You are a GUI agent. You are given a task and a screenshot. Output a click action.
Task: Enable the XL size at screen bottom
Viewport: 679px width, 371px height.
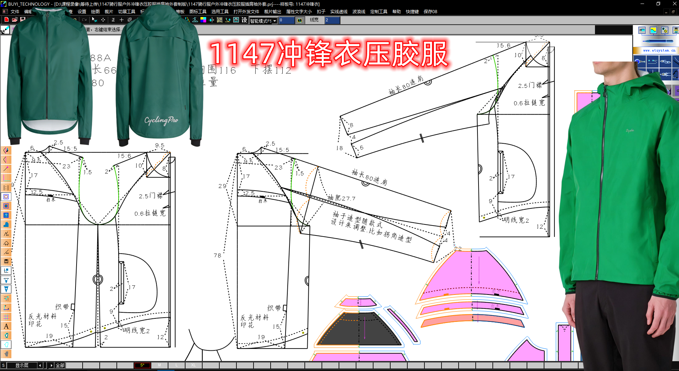[x=193, y=365]
